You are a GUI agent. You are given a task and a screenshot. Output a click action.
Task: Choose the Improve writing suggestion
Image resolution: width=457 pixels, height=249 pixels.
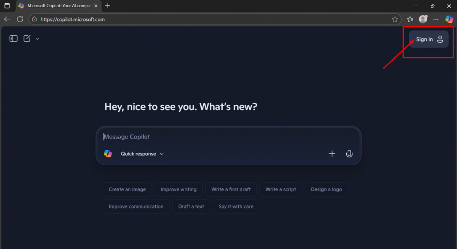(179, 189)
